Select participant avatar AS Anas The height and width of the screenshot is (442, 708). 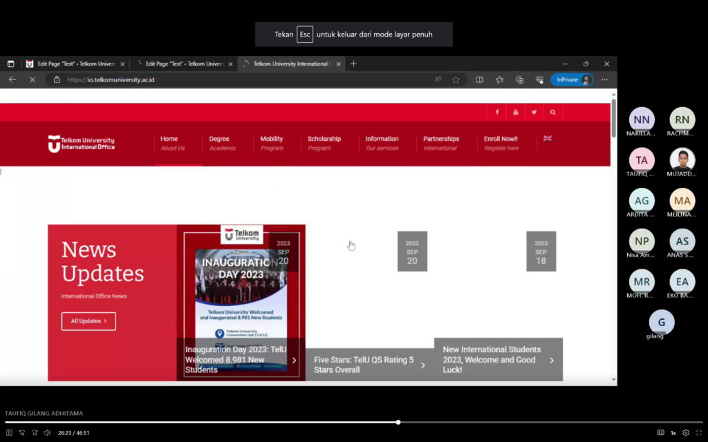coord(682,241)
